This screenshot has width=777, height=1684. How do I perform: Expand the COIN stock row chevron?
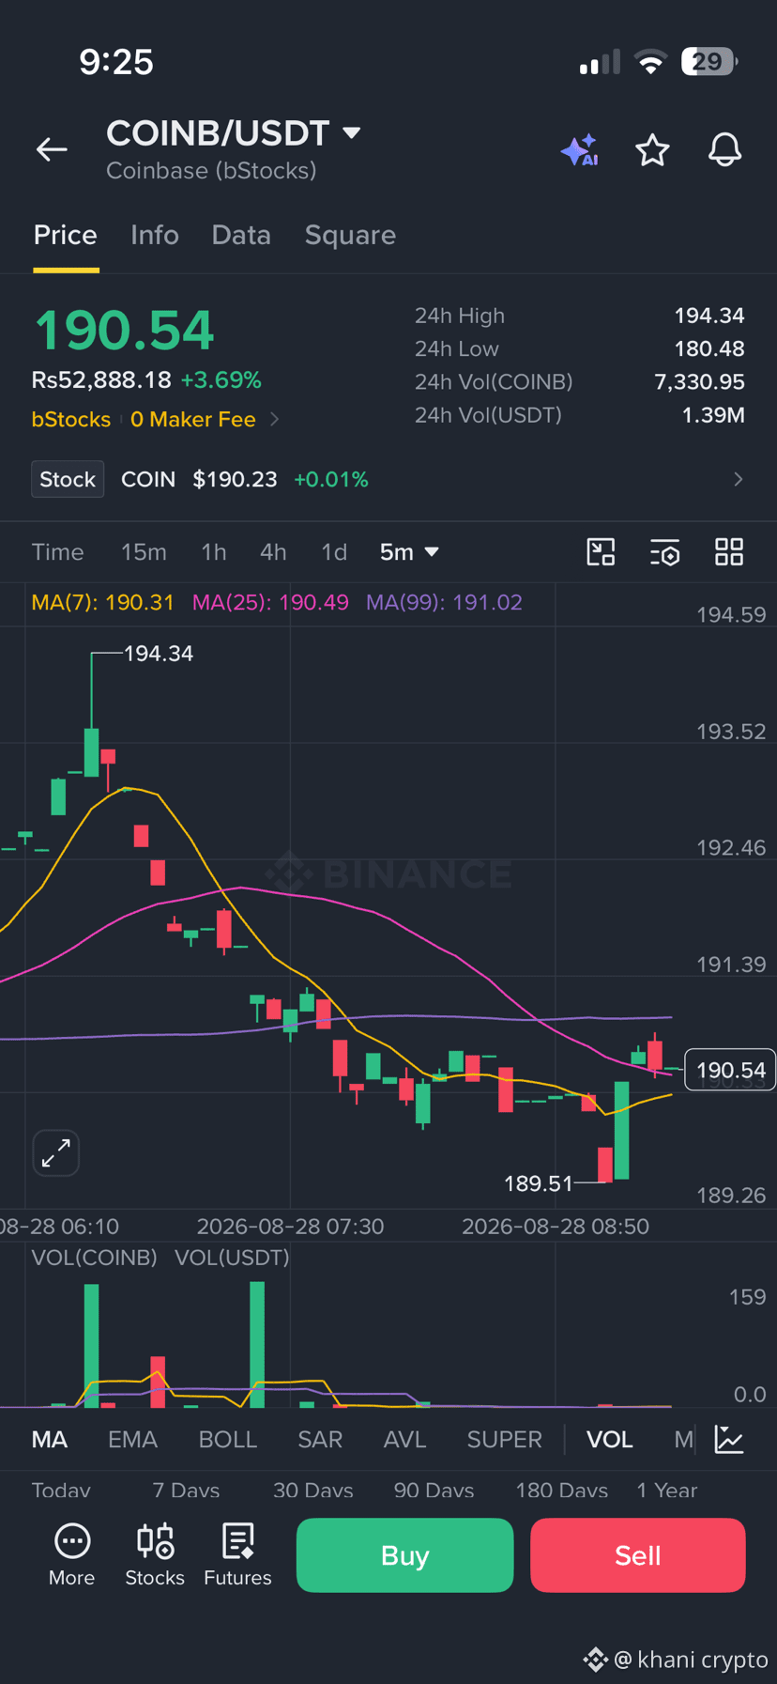click(x=739, y=479)
